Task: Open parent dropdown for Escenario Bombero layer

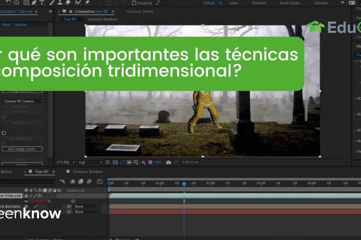Action: pyautogui.click(x=87, y=206)
